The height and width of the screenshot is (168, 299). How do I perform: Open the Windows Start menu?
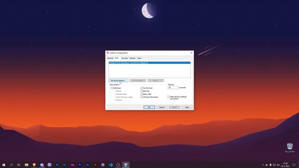tap(4, 165)
